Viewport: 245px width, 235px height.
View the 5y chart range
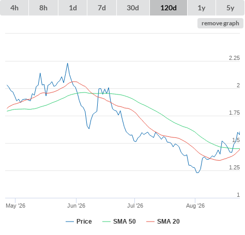click(231, 8)
